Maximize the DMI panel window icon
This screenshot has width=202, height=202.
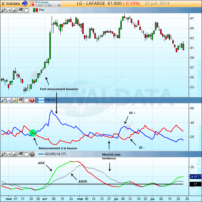(27, 100)
